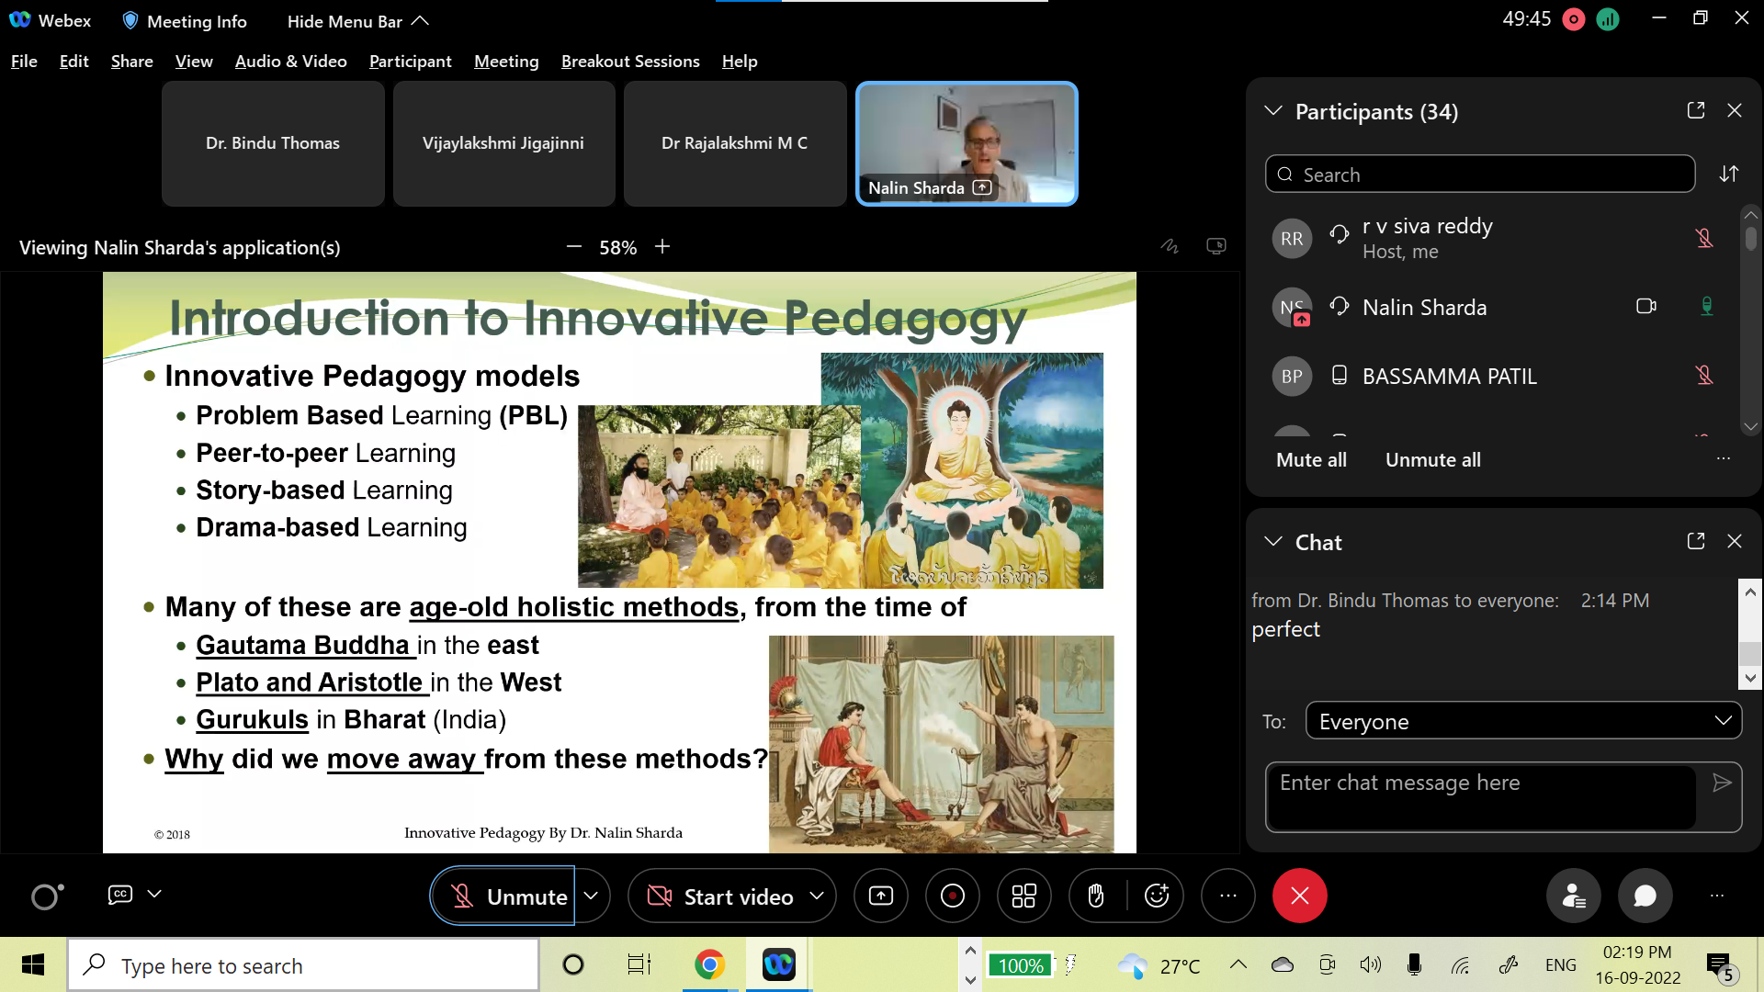The image size is (1764, 992).
Task: Open the Audio & Video menu
Action: click(290, 62)
